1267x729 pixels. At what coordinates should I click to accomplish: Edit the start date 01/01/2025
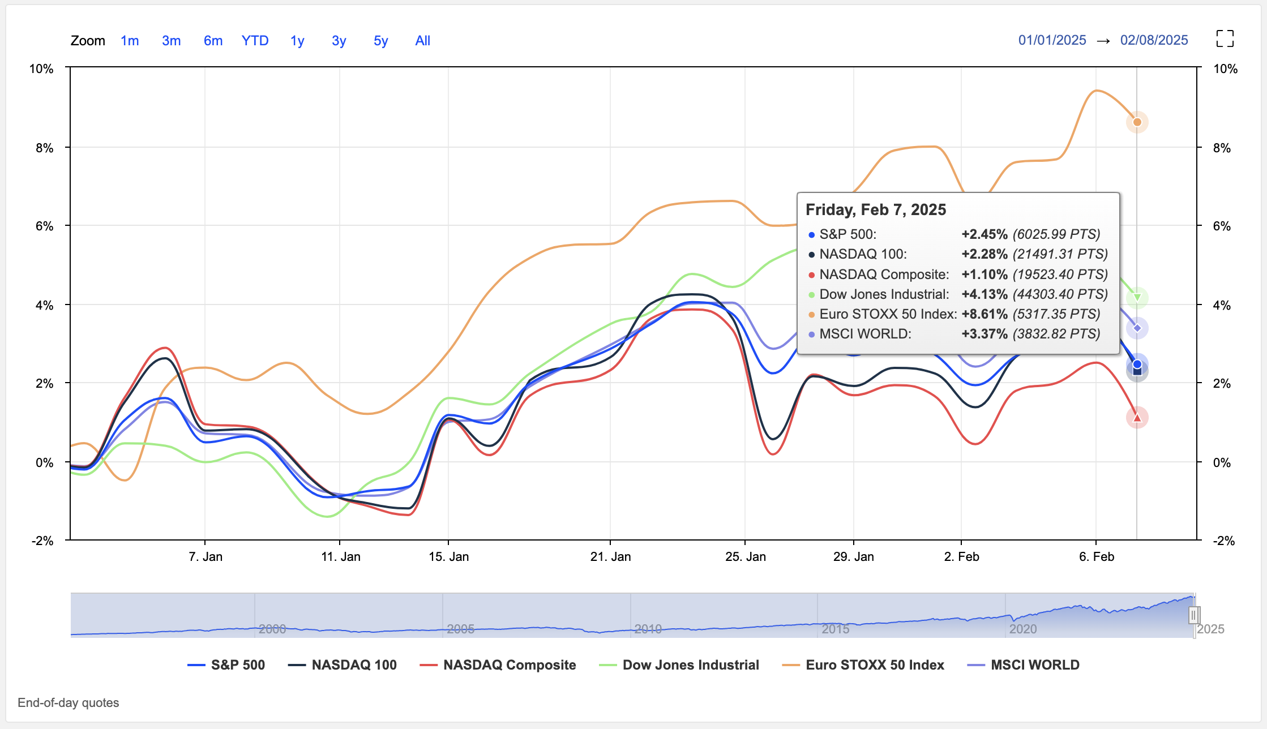click(x=1052, y=40)
